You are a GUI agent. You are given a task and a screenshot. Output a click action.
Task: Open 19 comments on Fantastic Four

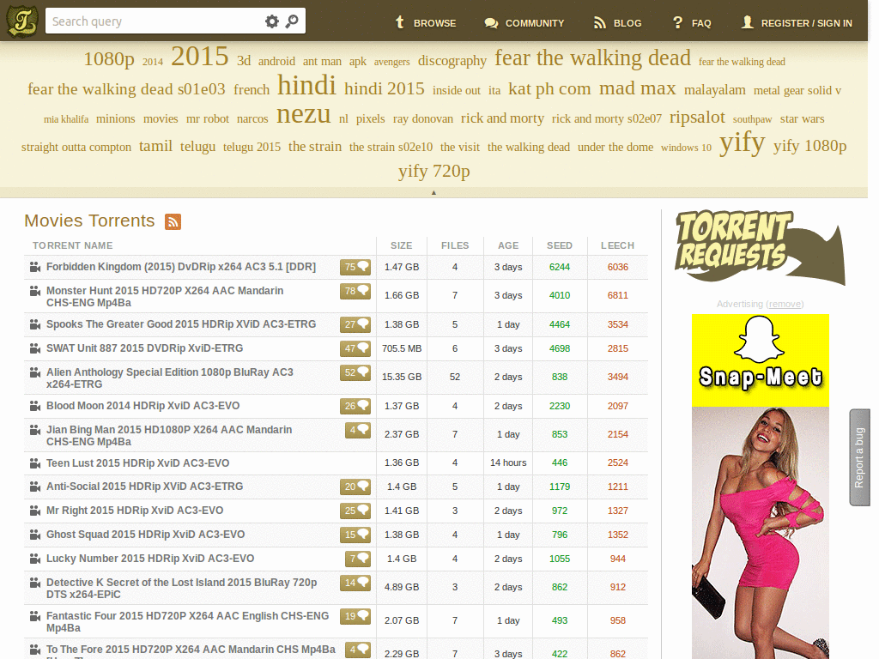click(x=355, y=616)
